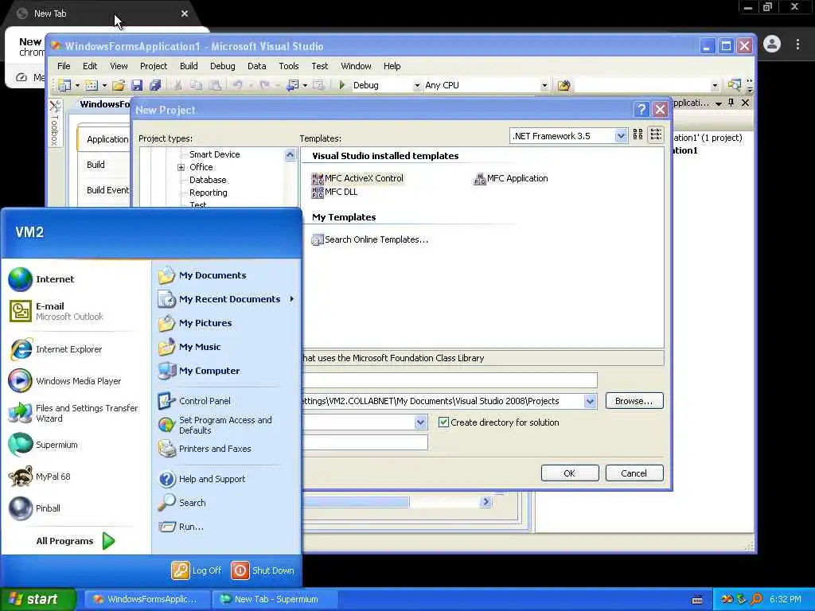Open the Any CPU platform dropdown
815x611 pixels.
click(544, 85)
